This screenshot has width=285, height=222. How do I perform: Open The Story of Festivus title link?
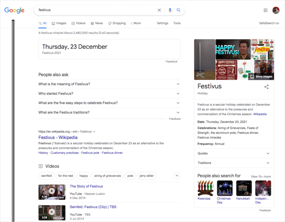86,186
